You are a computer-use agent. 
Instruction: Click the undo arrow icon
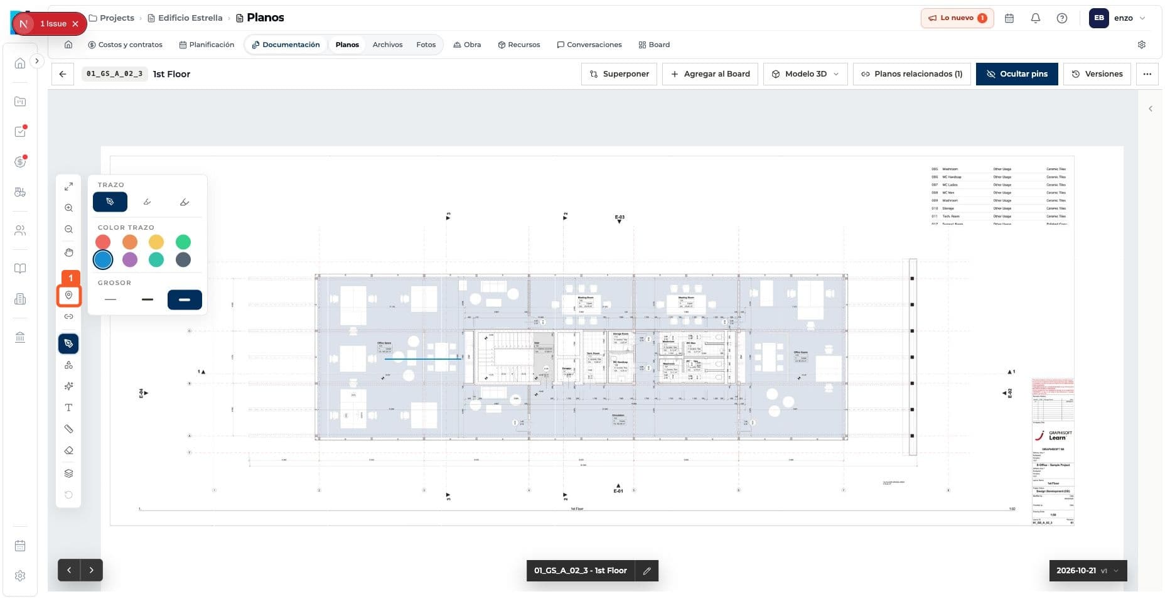point(68,495)
